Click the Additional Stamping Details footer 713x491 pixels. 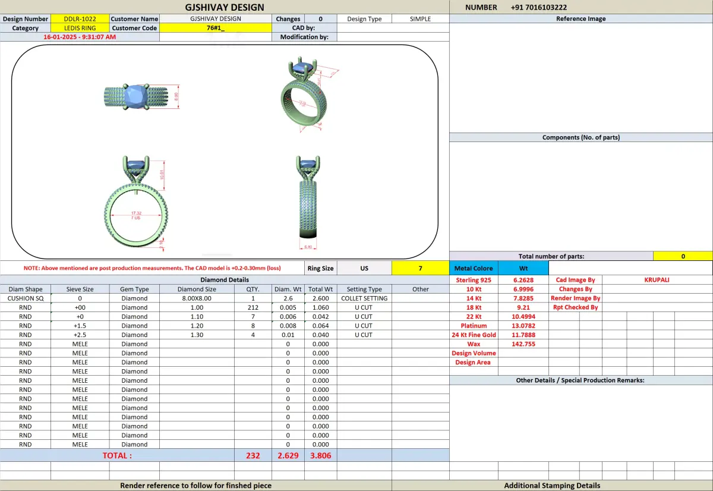552,486
